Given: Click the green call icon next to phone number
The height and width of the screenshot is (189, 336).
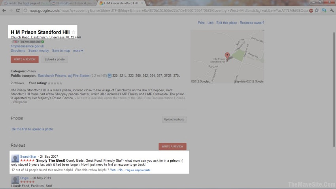Looking at the screenshot, I should [43, 42].
